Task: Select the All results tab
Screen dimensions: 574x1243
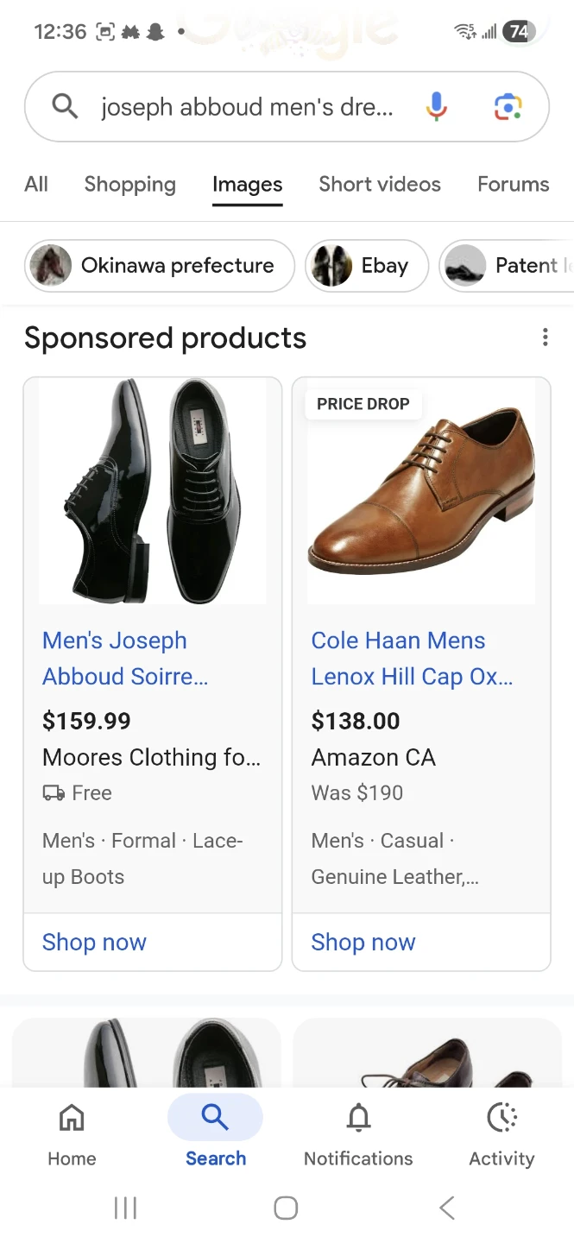Action: pyautogui.click(x=36, y=184)
